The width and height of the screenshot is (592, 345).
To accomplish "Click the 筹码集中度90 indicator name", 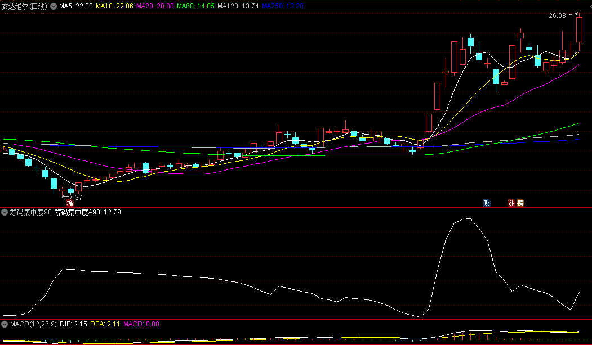I will [30, 212].
